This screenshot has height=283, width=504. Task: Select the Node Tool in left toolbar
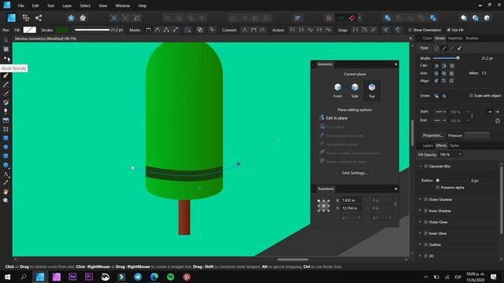pos(6,58)
